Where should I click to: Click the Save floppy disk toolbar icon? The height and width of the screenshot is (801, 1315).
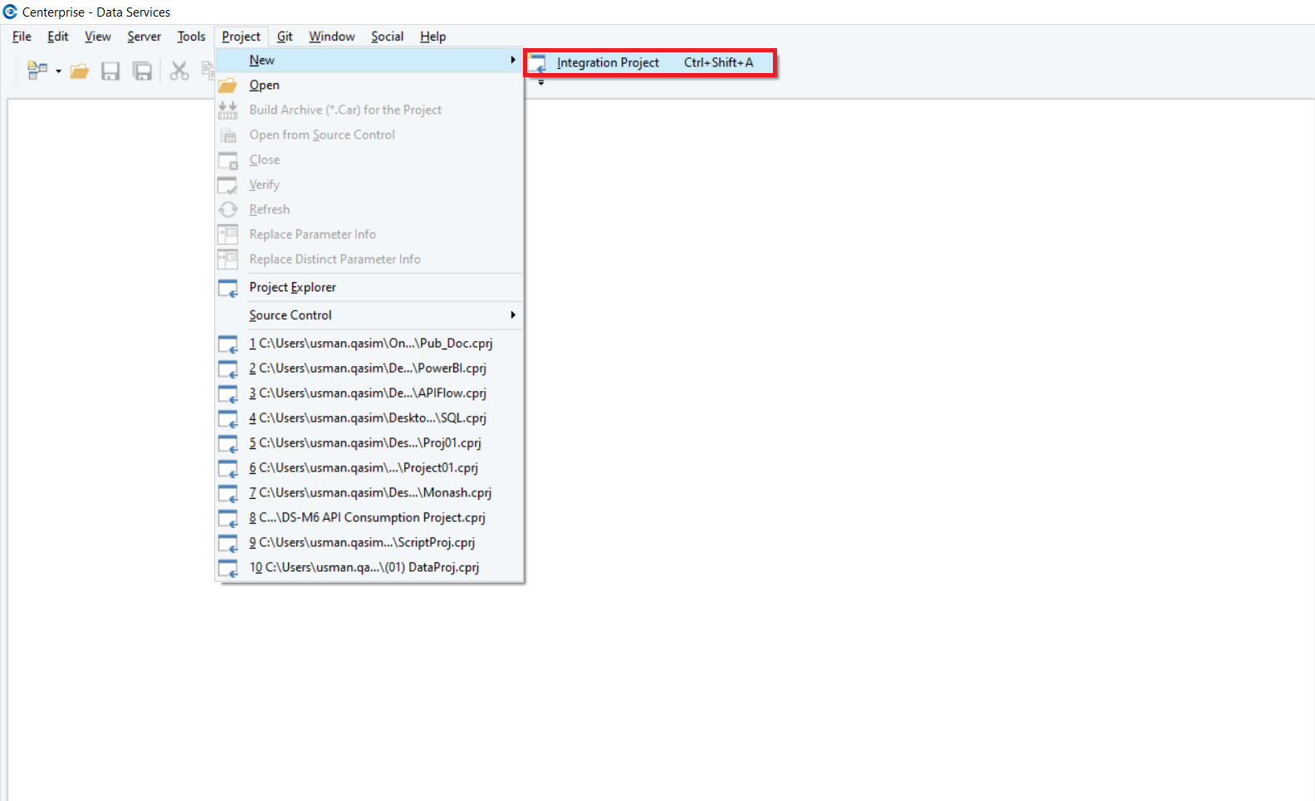coord(110,71)
